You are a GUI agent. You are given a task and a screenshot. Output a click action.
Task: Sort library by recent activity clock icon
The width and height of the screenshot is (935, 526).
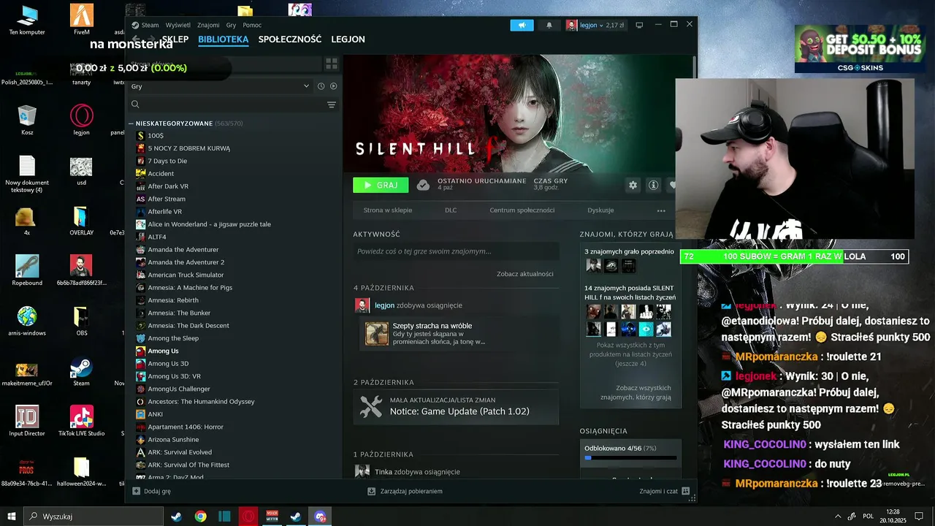point(321,86)
